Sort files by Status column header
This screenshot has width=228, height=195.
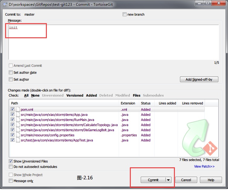click(146, 103)
